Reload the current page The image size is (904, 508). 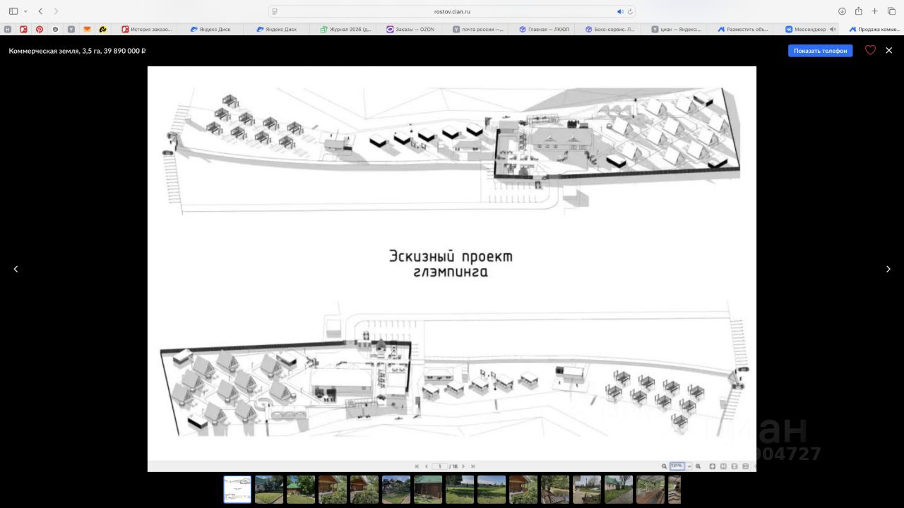(630, 11)
